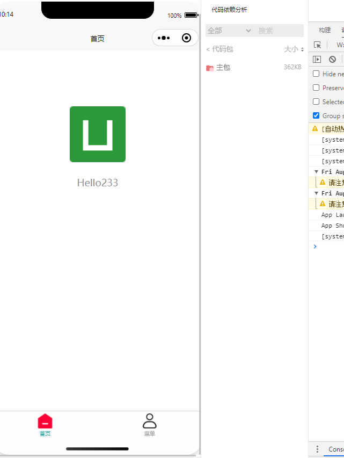Image resolution: width=344 pixels, height=458 pixels.
Task: Click the 362KB size value
Action: 292,67
